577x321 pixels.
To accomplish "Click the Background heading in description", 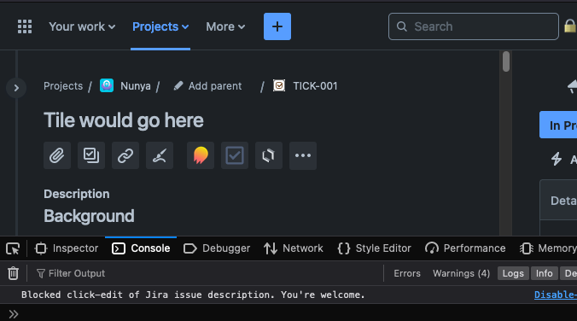I will 89,216.
